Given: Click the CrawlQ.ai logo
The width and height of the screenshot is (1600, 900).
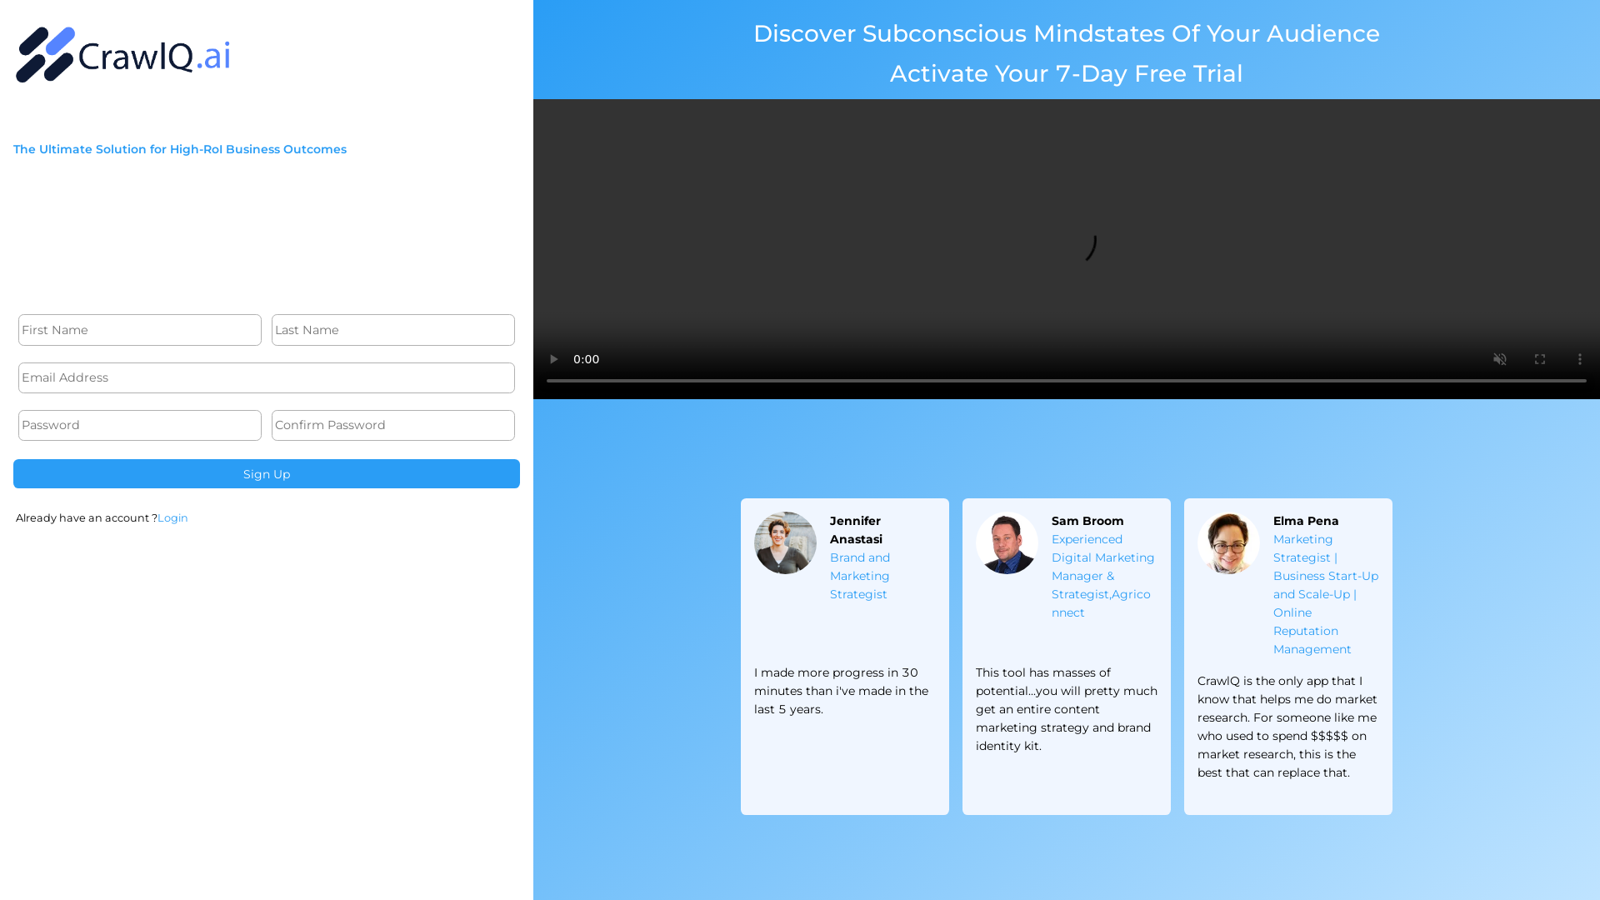Looking at the screenshot, I should pyautogui.click(x=123, y=55).
